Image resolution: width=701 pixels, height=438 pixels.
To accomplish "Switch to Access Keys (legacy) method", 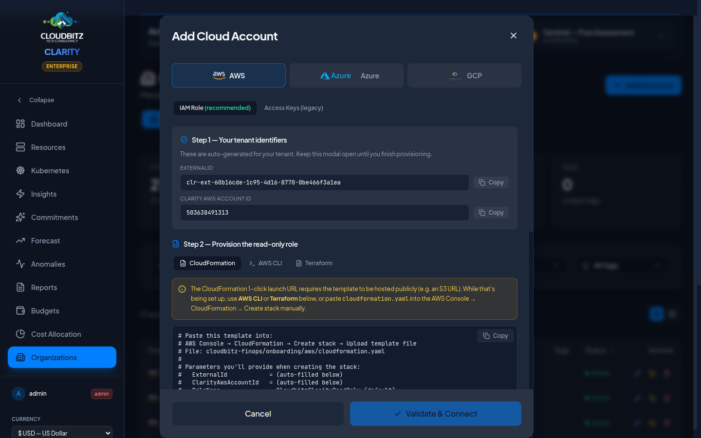I will pyautogui.click(x=294, y=108).
